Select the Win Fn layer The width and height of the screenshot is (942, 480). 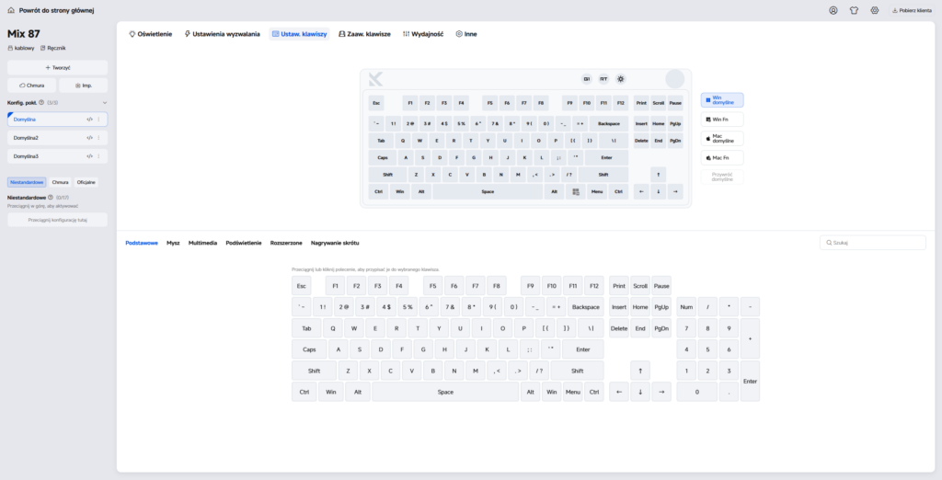click(722, 119)
